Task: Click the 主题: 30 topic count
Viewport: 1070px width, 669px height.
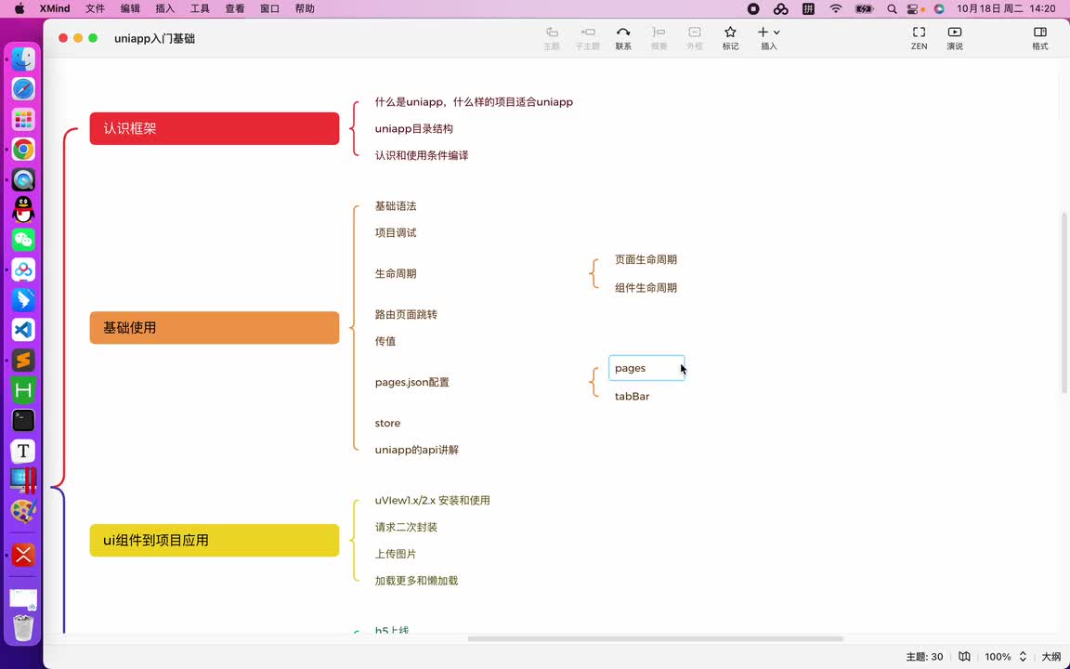Action: 925,657
